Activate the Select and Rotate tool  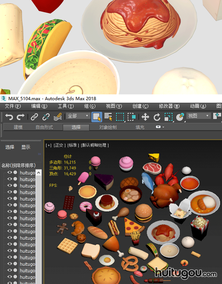(157, 117)
